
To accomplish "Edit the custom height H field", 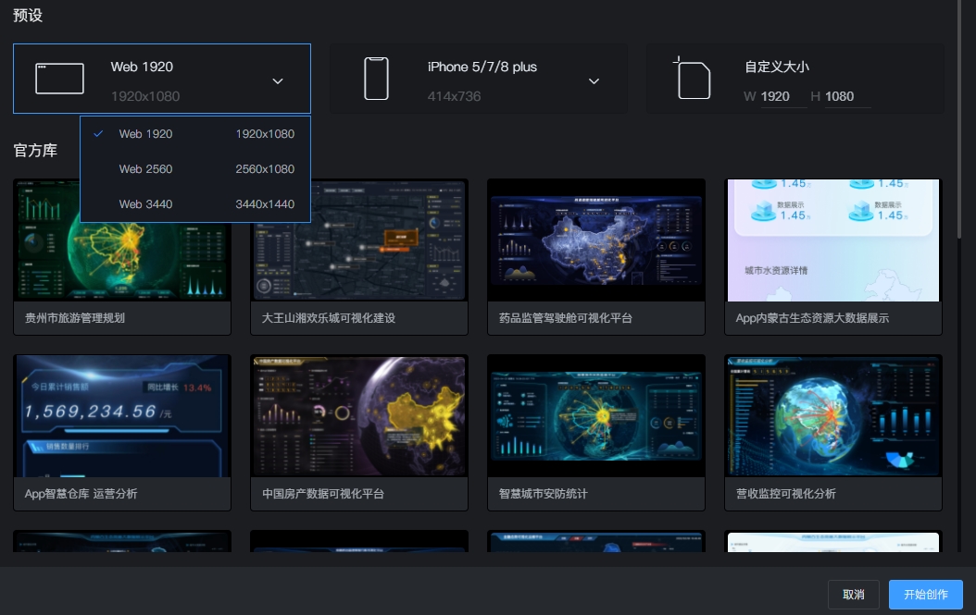I will [x=848, y=96].
